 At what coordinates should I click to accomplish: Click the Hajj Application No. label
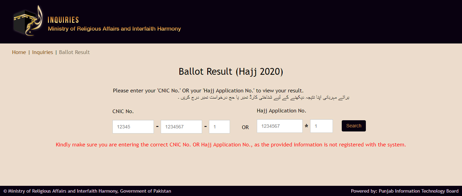[281, 111]
